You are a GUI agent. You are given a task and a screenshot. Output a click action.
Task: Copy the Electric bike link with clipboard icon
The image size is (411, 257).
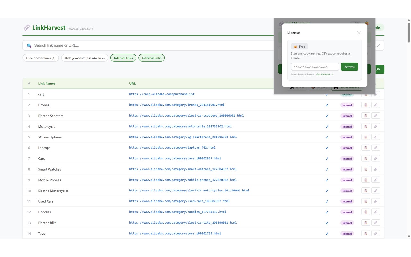pyautogui.click(x=366, y=223)
